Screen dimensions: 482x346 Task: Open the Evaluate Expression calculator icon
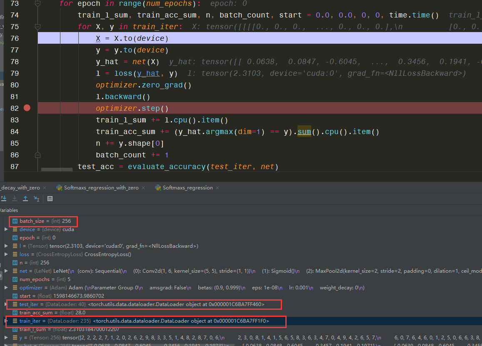(50, 199)
